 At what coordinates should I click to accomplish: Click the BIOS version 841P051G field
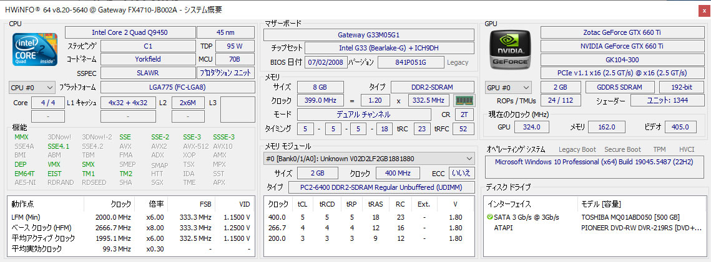click(x=410, y=62)
